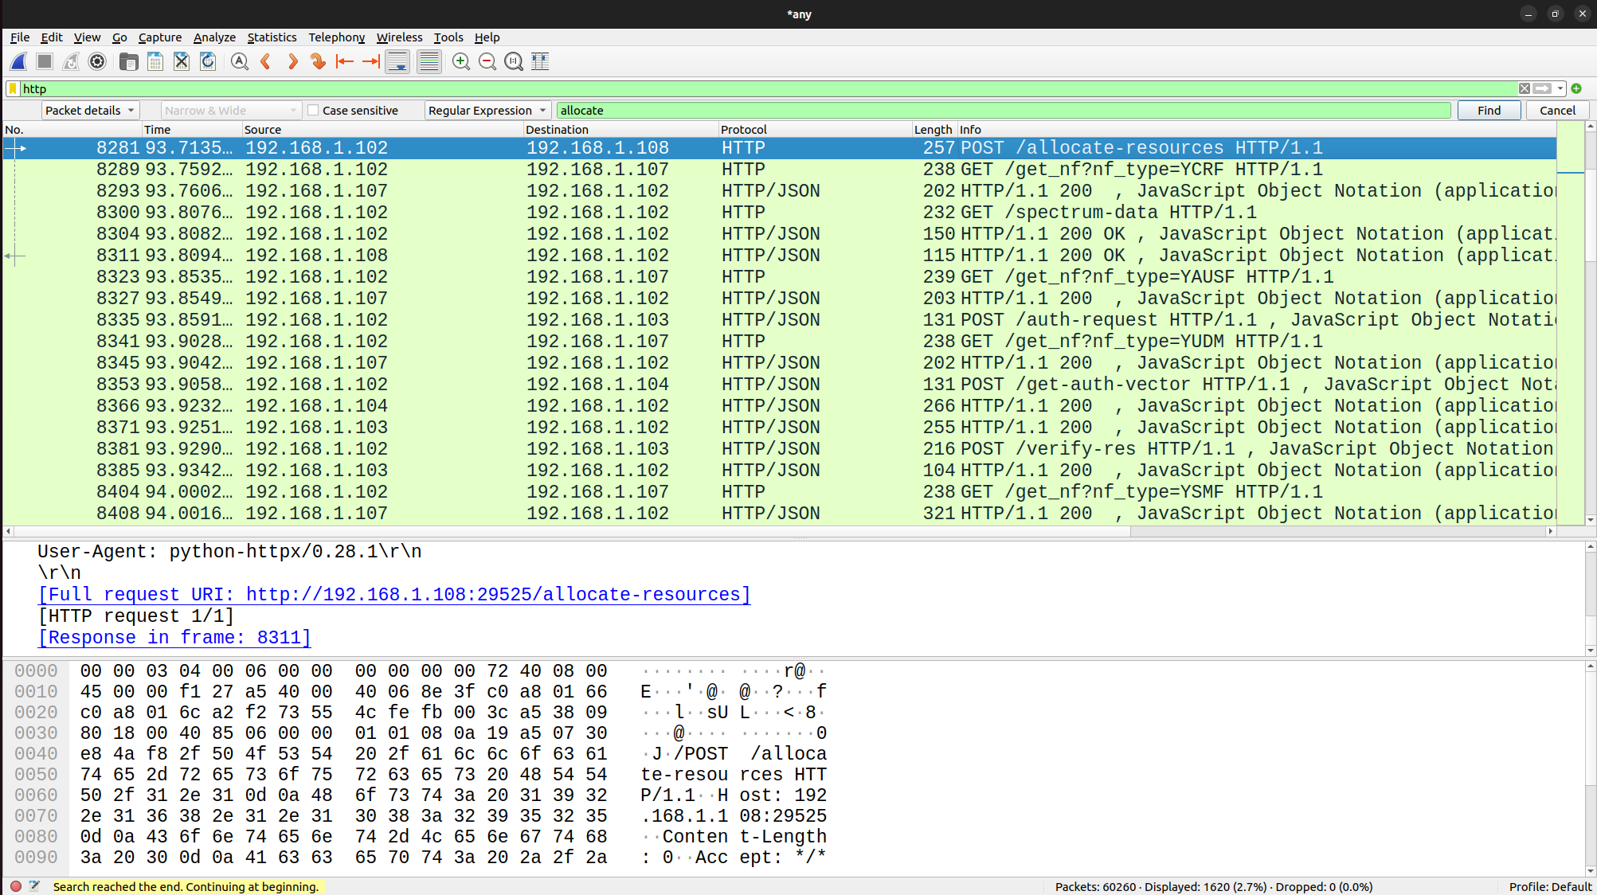Start capturing packets with the shark fin icon
This screenshot has height=895, width=1597.
point(18,61)
